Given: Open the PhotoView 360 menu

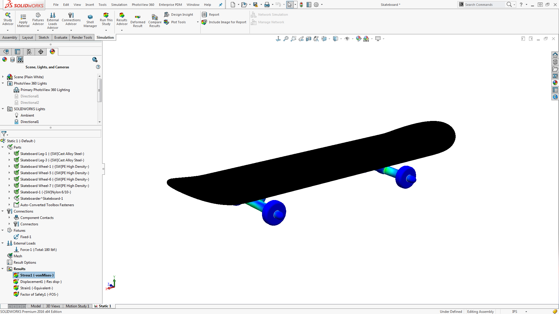Looking at the screenshot, I should coord(143,5).
